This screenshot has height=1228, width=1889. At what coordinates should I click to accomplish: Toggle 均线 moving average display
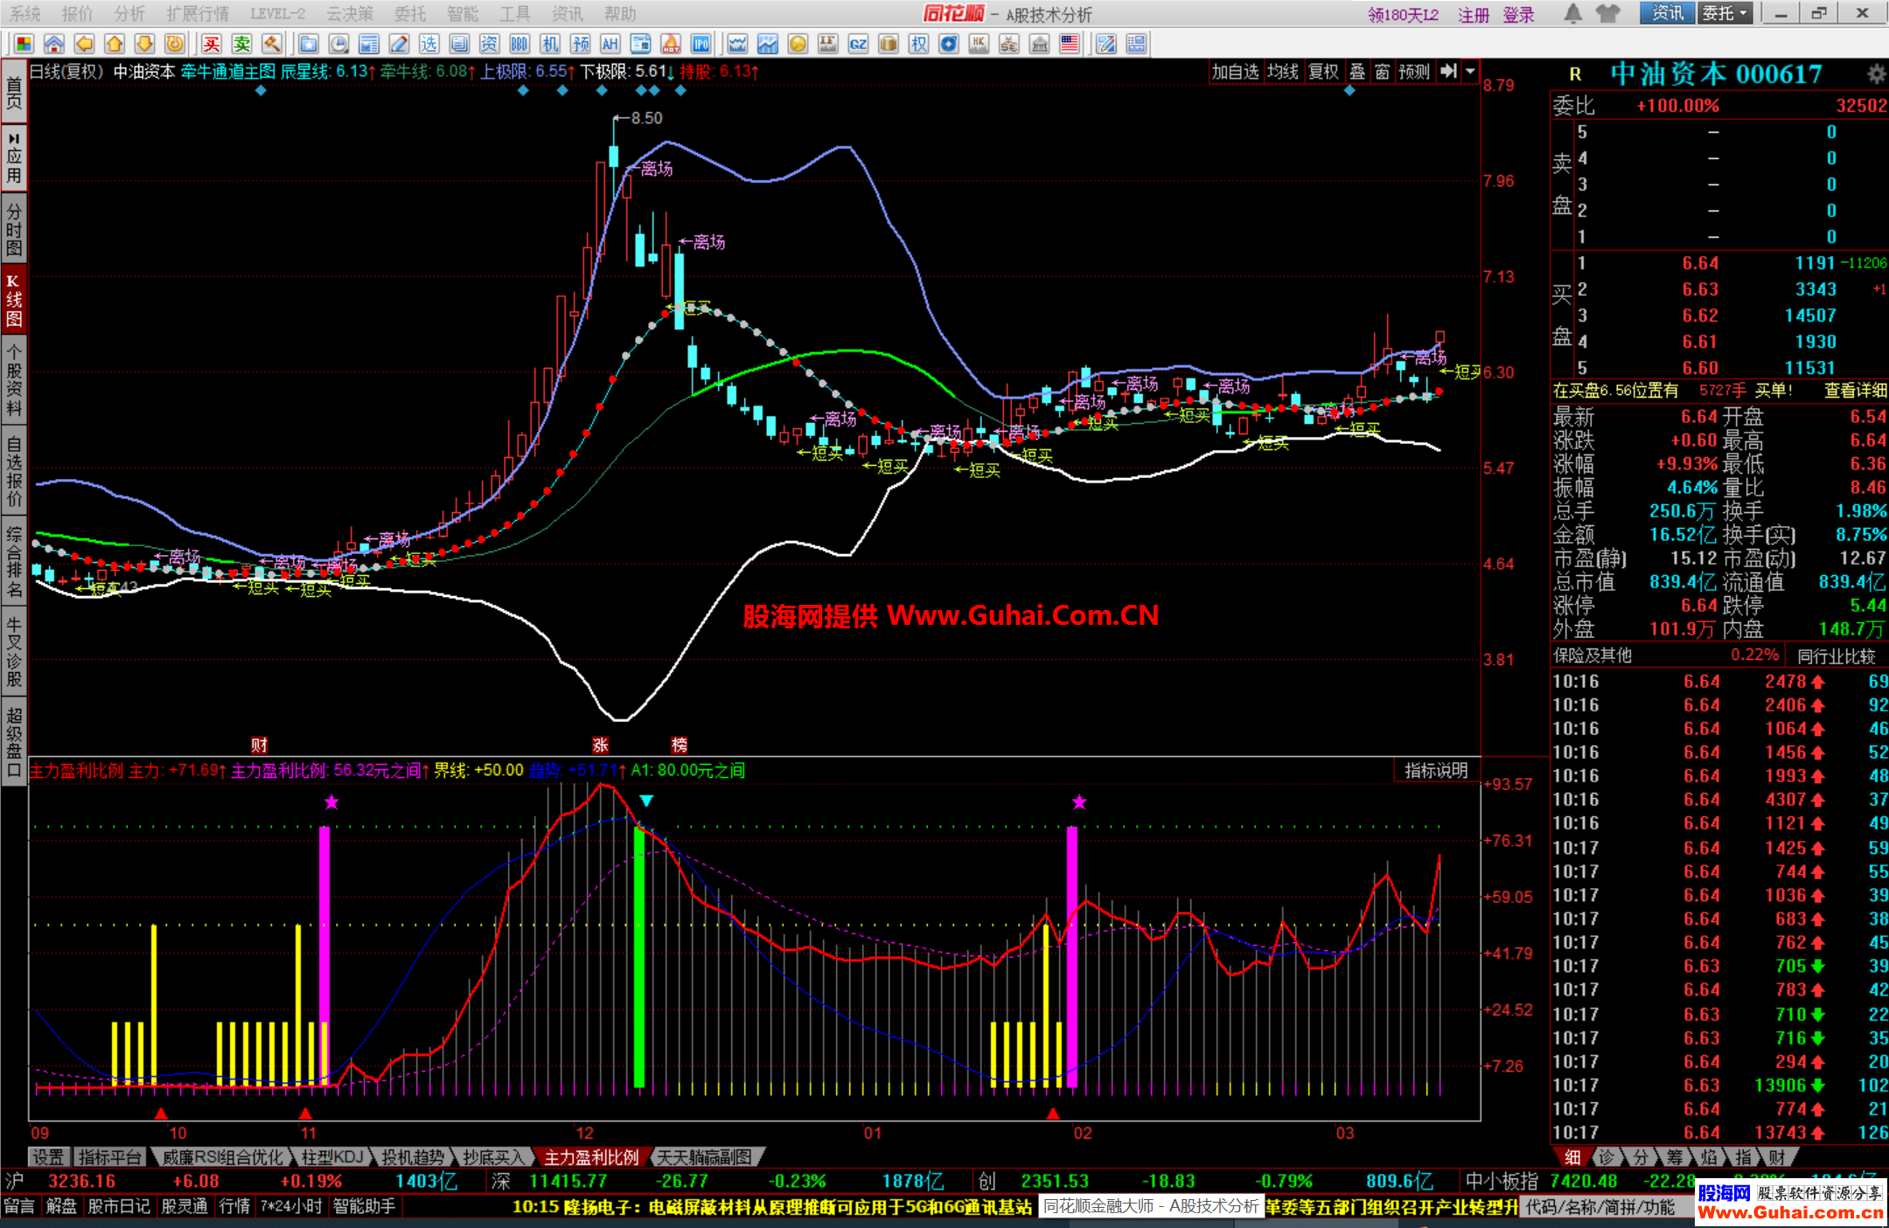tap(1283, 72)
